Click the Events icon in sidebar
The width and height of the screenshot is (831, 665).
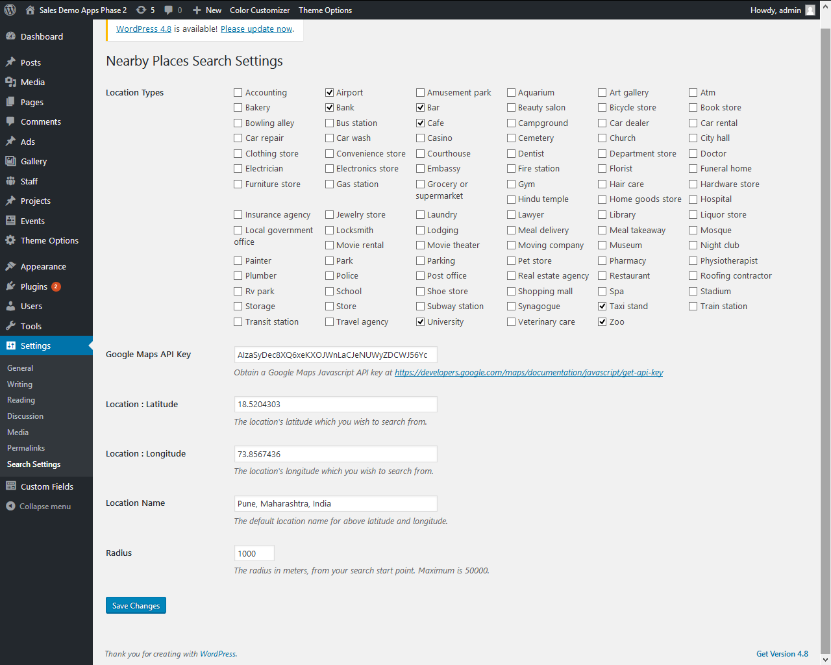click(x=10, y=221)
